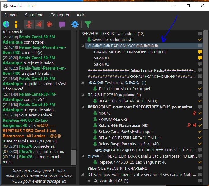Collapse Serveur dept 68 channel
Viewport: 209px width, 186px height.
point(89,181)
